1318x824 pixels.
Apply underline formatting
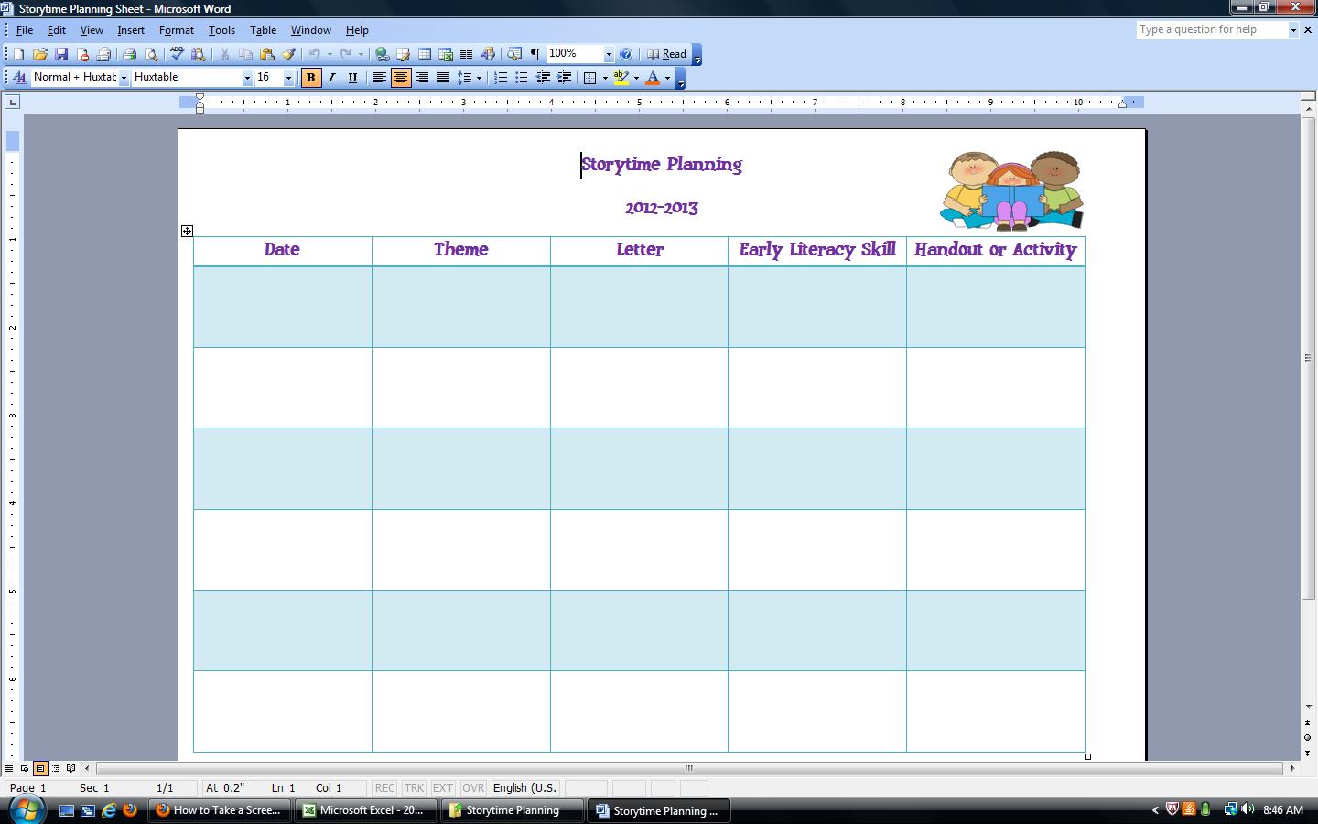point(352,78)
